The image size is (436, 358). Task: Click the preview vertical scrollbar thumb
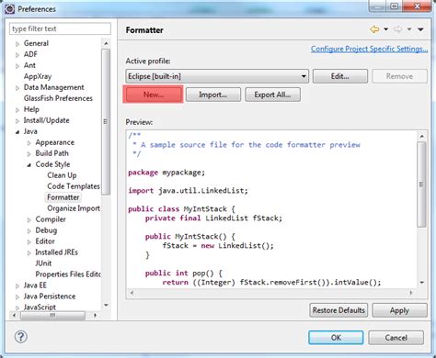[x=422, y=185]
